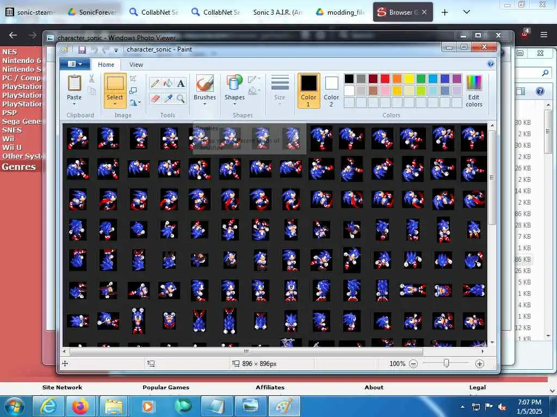Open the Shapes dropdown arrow

tap(234, 104)
